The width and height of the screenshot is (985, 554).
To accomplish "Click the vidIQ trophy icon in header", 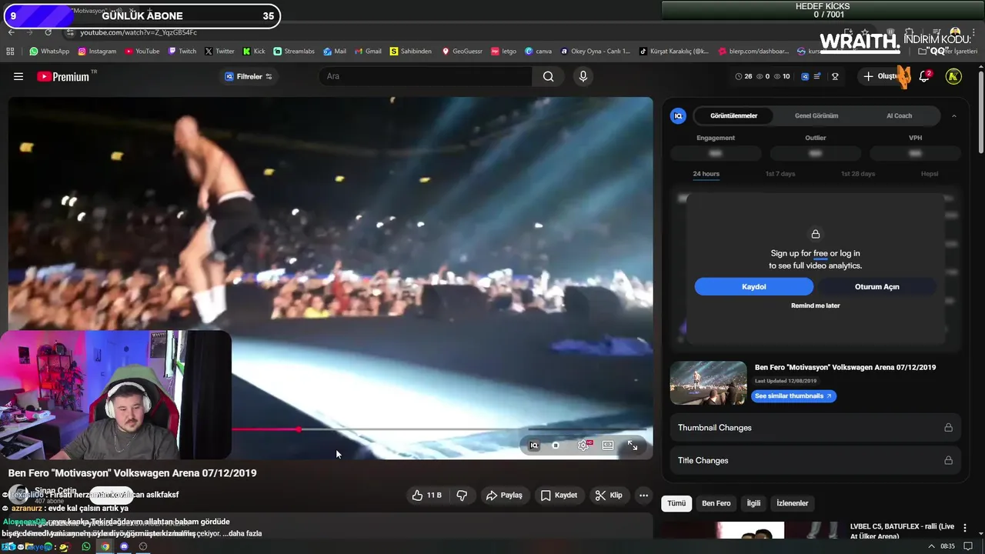I will [x=835, y=76].
